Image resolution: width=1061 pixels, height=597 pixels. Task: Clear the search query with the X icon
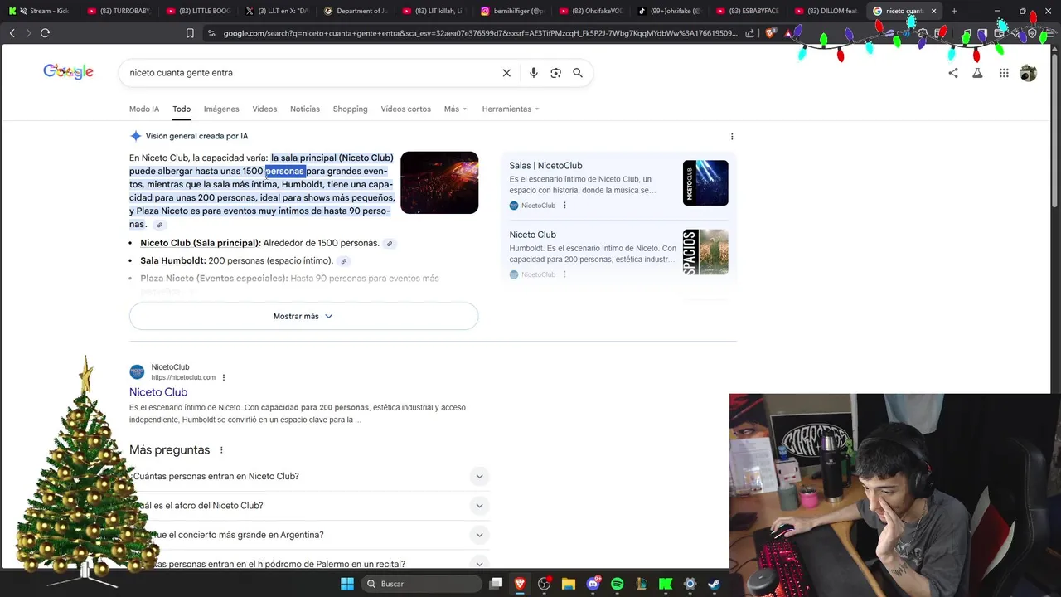coord(506,73)
